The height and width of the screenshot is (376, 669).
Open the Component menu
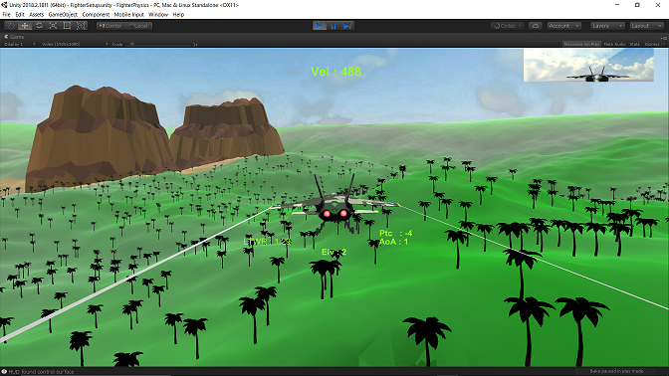pos(96,15)
